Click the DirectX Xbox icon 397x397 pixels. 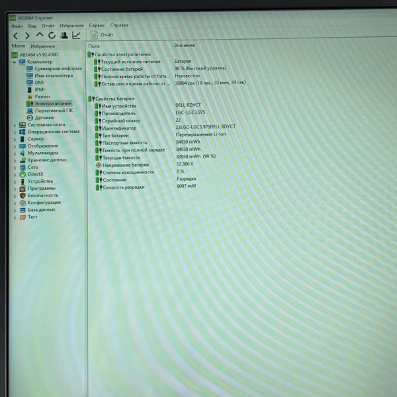point(22,175)
